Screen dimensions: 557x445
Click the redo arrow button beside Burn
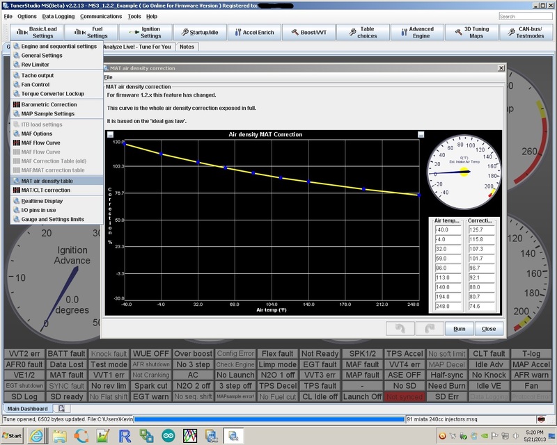coord(430,328)
